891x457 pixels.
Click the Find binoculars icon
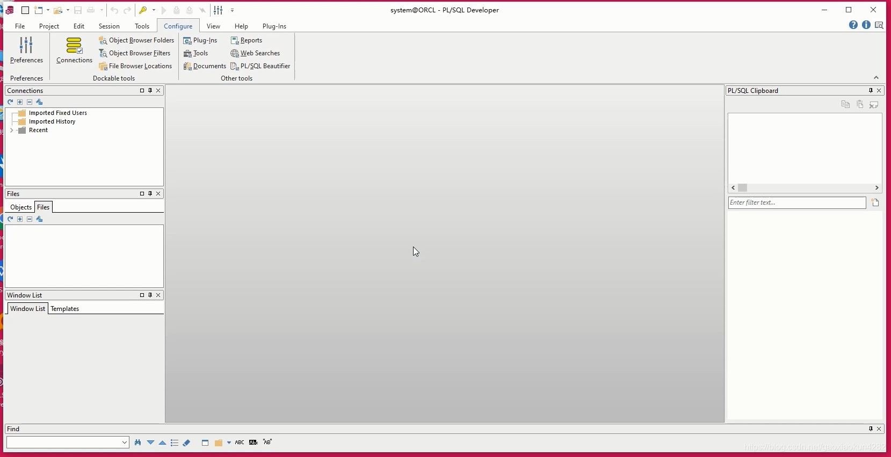(x=138, y=443)
